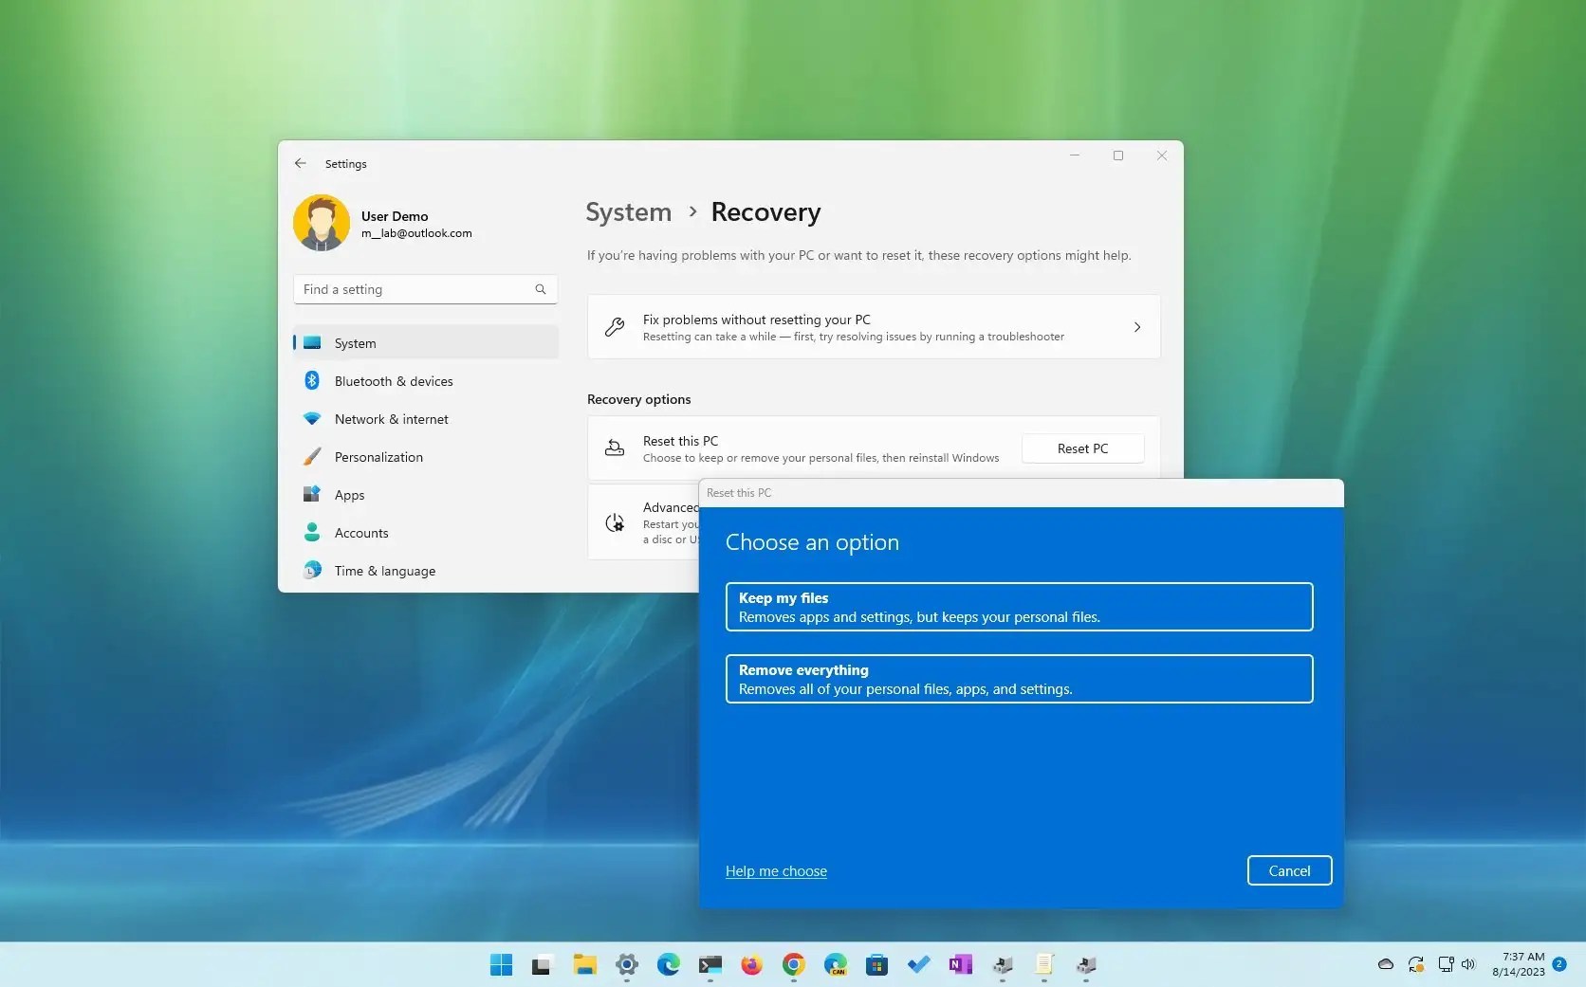Launch Firefox from the taskbar
The height and width of the screenshot is (987, 1586).
coord(751,965)
